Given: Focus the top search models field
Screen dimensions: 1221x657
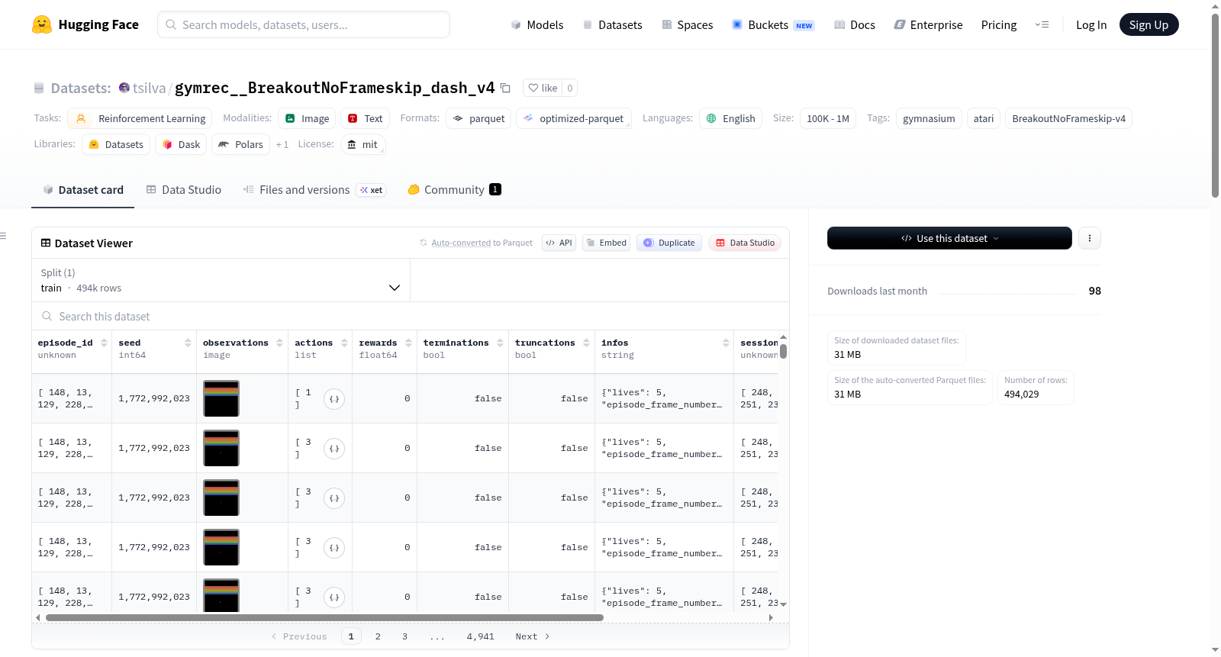Looking at the screenshot, I should tap(304, 24).
